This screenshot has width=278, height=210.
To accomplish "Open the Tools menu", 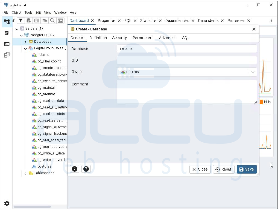I will 28,12.
